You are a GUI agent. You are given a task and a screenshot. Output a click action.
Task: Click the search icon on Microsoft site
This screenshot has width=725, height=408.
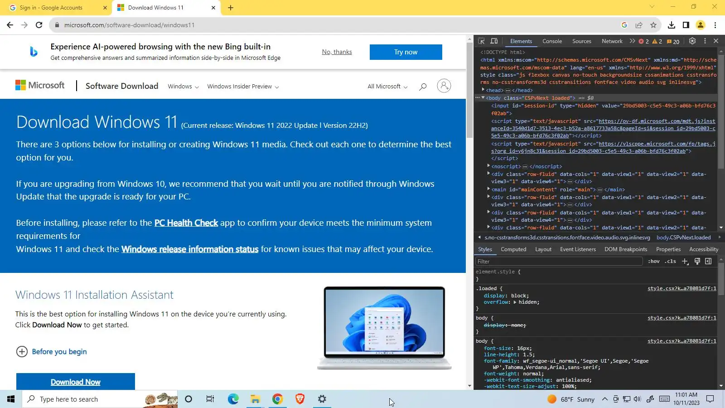tap(423, 87)
